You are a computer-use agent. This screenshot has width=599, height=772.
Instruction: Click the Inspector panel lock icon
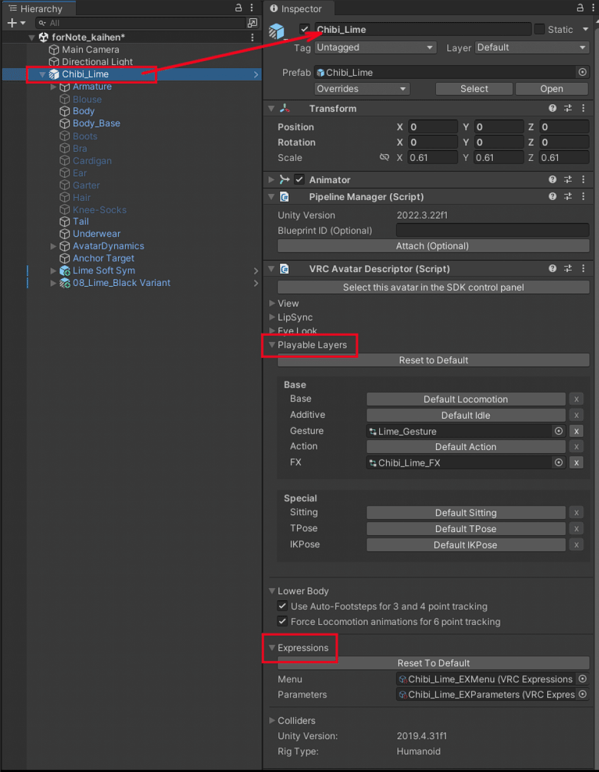click(x=580, y=8)
